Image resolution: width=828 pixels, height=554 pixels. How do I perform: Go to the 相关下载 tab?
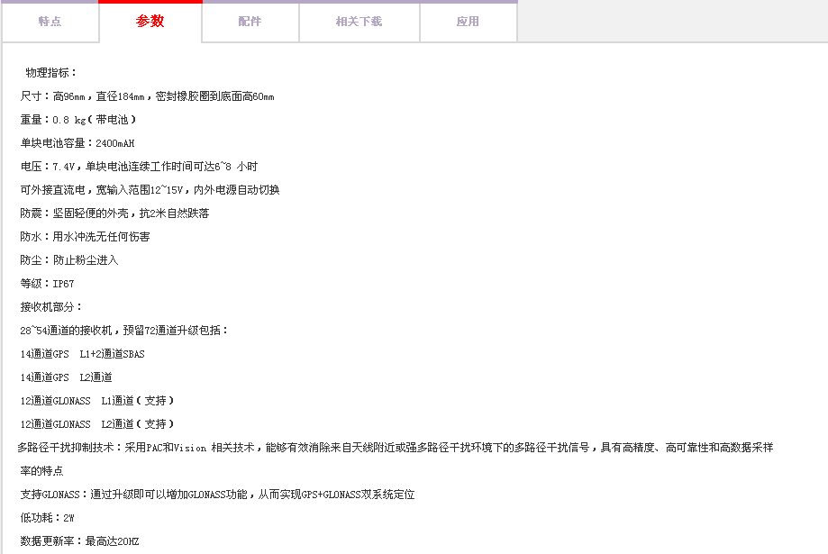pos(359,22)
